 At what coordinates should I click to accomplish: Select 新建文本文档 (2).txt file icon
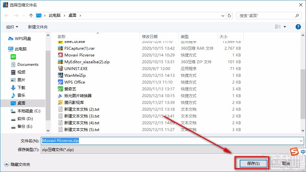pyautogui.click(x=60, y=109)
